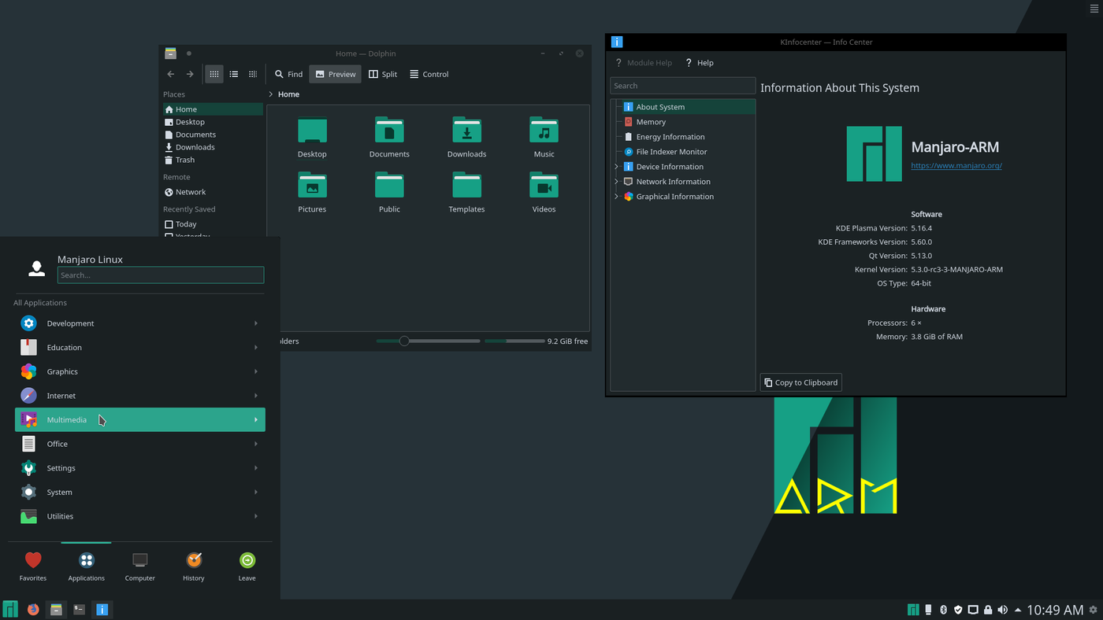Switch Dolphin to details list view

[x=233, y=73]
